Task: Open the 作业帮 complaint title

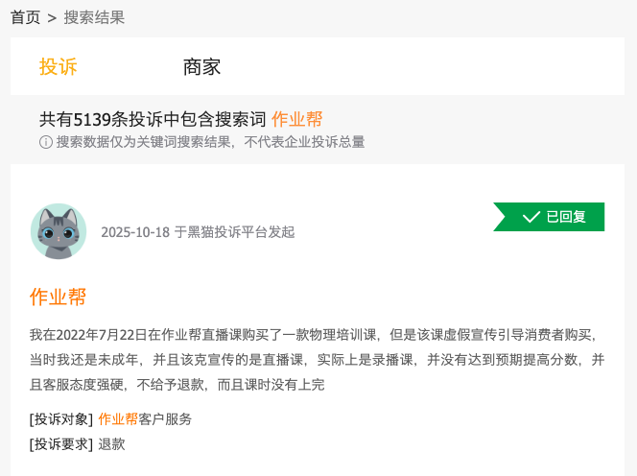Action: click(59, 297)
